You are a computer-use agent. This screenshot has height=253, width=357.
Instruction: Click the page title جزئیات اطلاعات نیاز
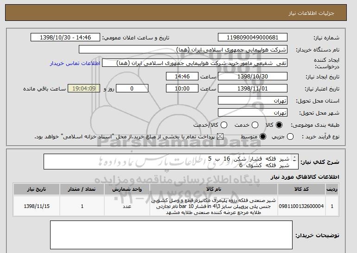click(x=311, y=13)
